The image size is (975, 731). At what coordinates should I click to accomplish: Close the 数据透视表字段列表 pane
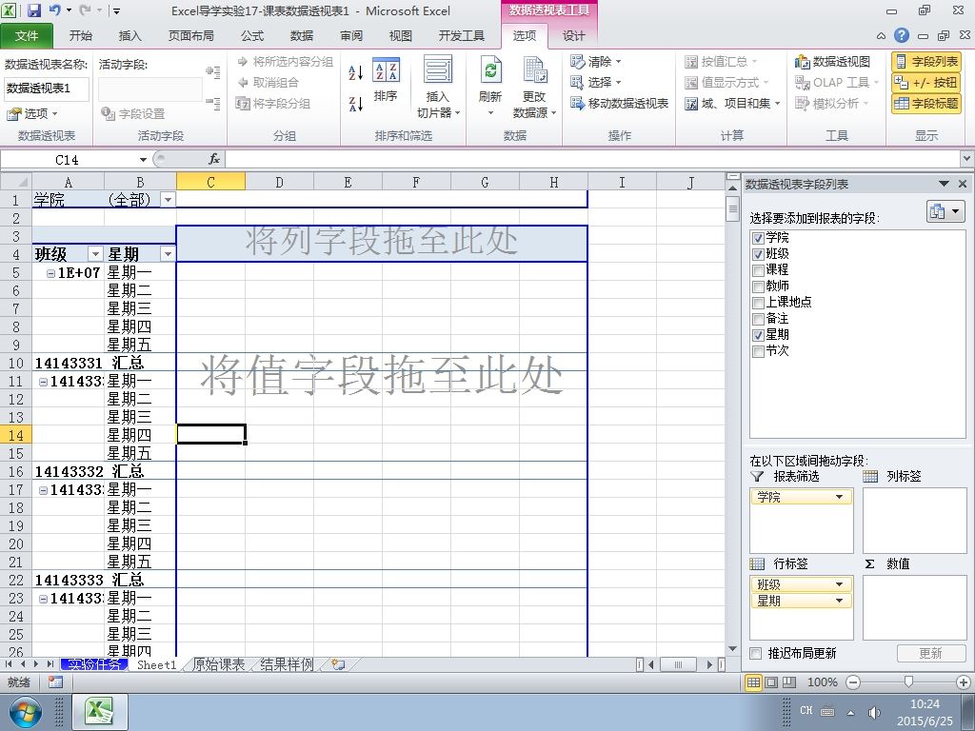[963, 184]
